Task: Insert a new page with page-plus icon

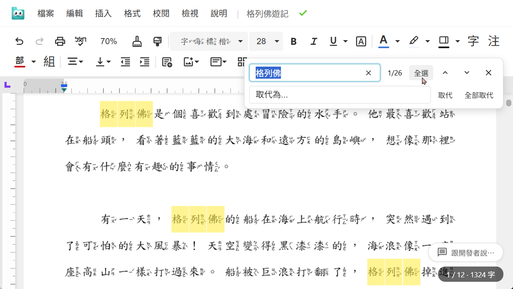Action: [x=167, y=62]
